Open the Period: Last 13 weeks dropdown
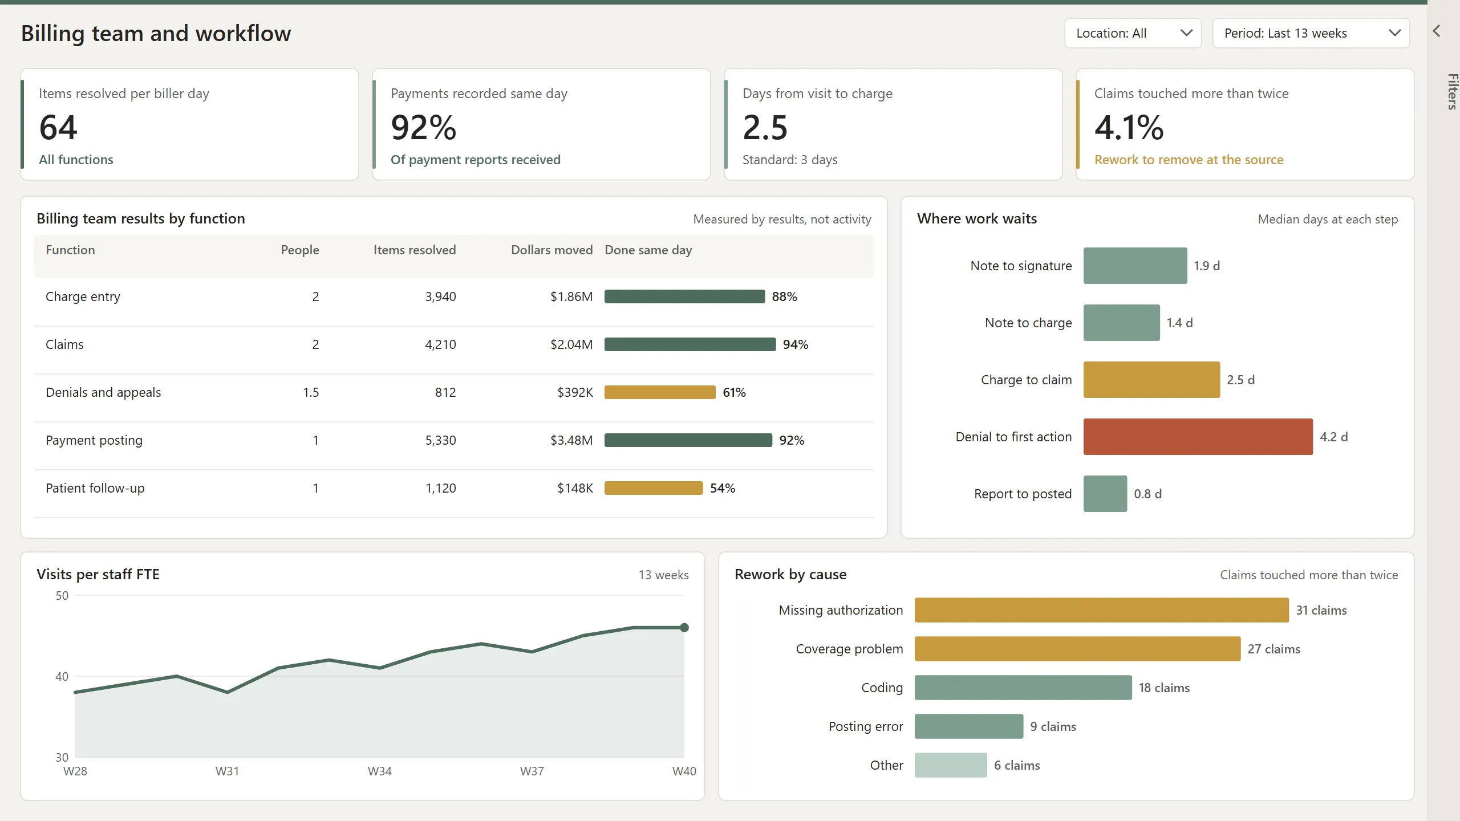The width and height of the screenshot is (1460, 821). point(1311,33)
